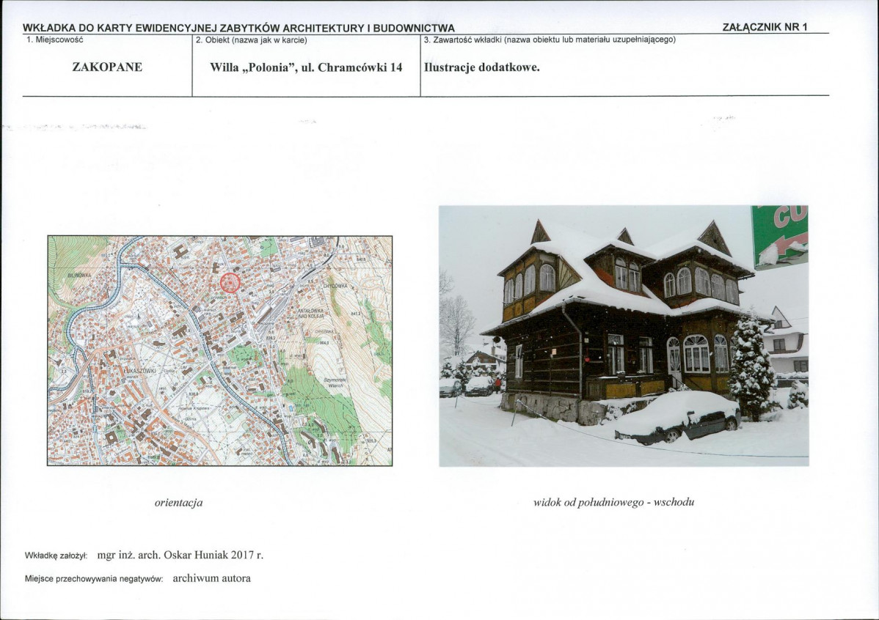
Task: Select the 'ZAŁĄCZNIK NR 1' label
Action: 765,27
